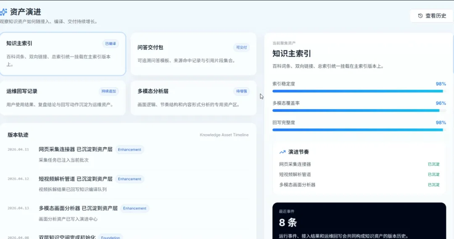Click the 可交付 status badge
This screenshot has height=239, width=454.
pos(241,47)
